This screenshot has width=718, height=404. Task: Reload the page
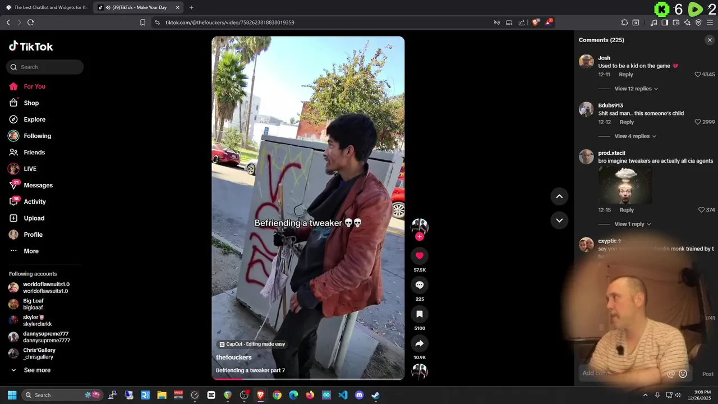point(30,22)
